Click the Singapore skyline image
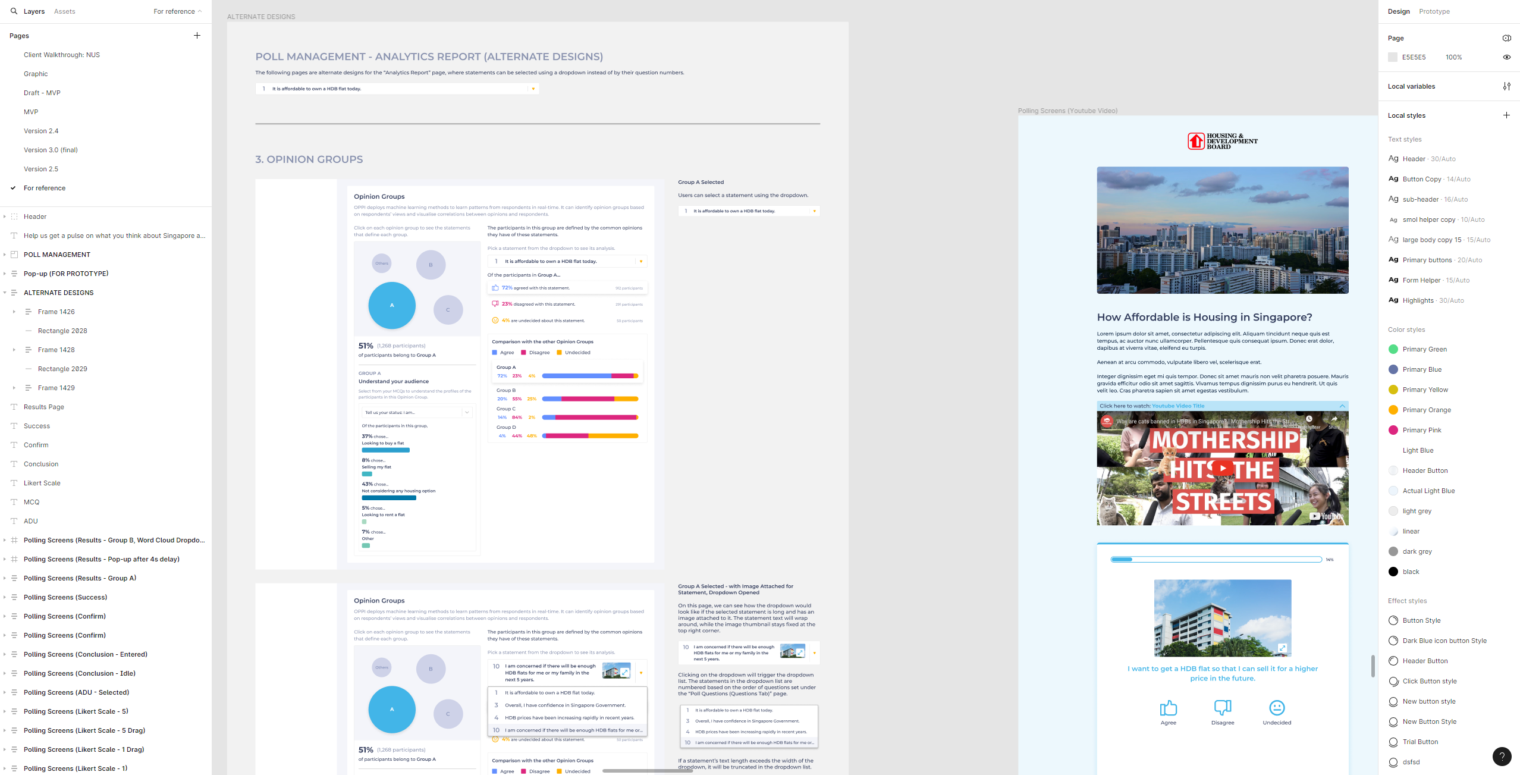 coord(1222,230)
